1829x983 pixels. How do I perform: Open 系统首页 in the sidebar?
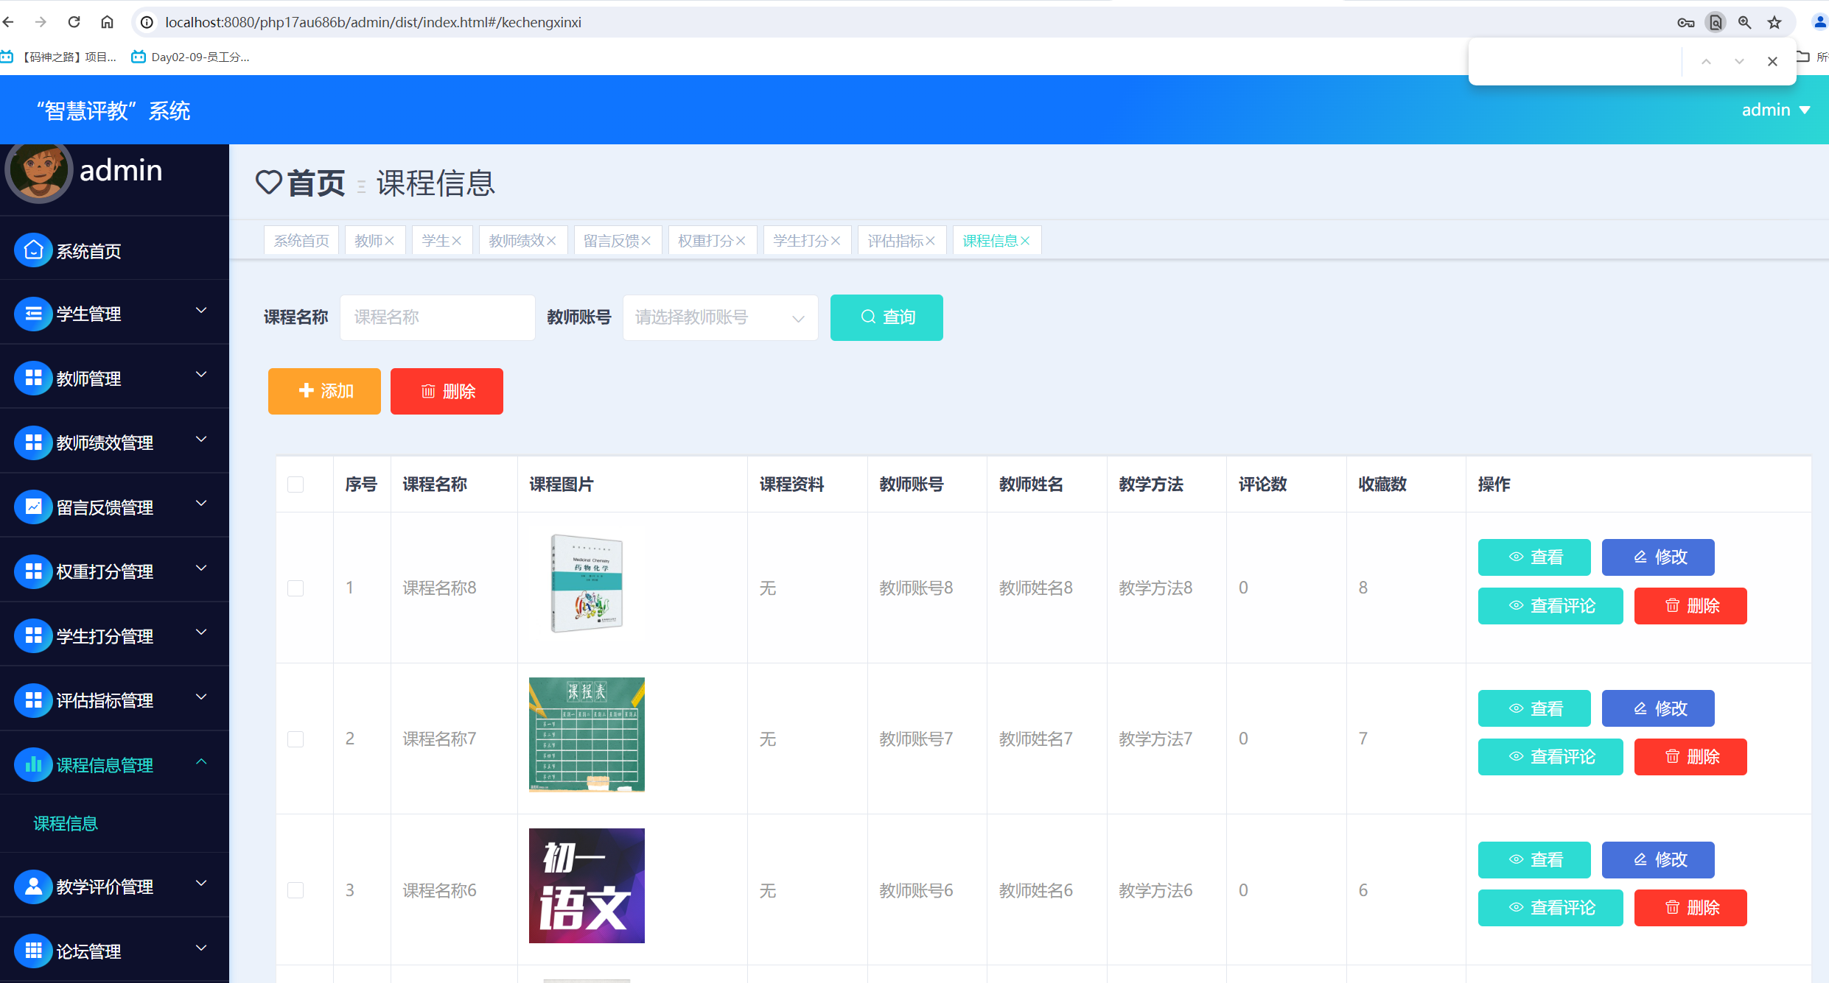coord(88,251)
